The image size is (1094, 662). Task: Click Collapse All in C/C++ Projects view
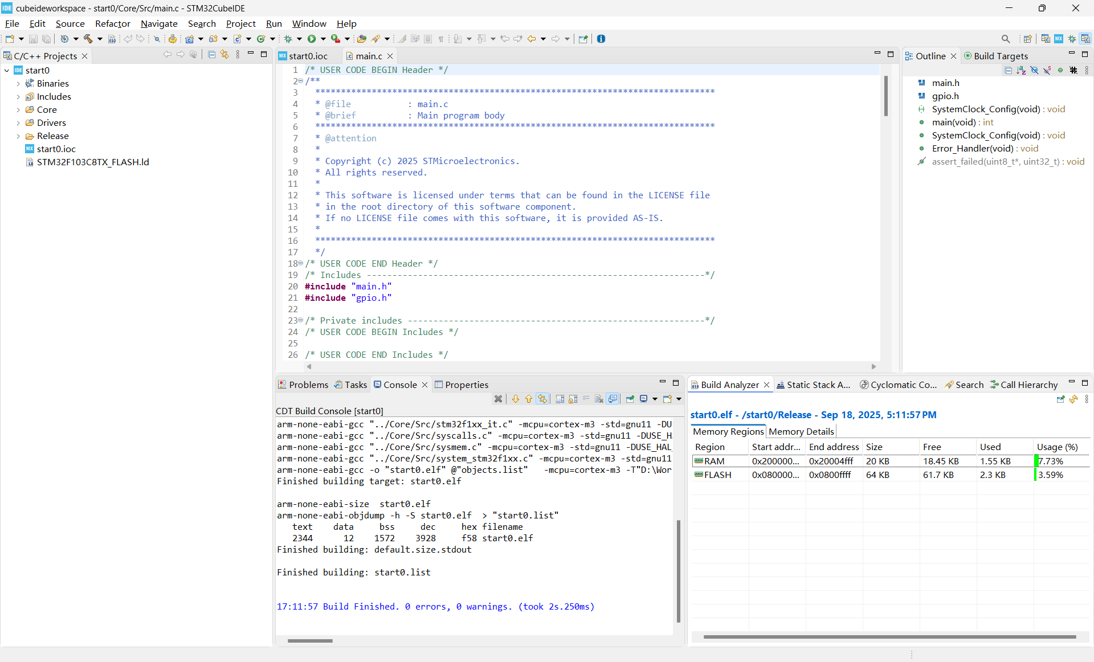click(212, 55)
